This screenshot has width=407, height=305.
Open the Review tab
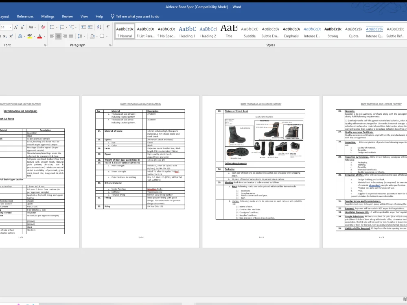[67, 16]
